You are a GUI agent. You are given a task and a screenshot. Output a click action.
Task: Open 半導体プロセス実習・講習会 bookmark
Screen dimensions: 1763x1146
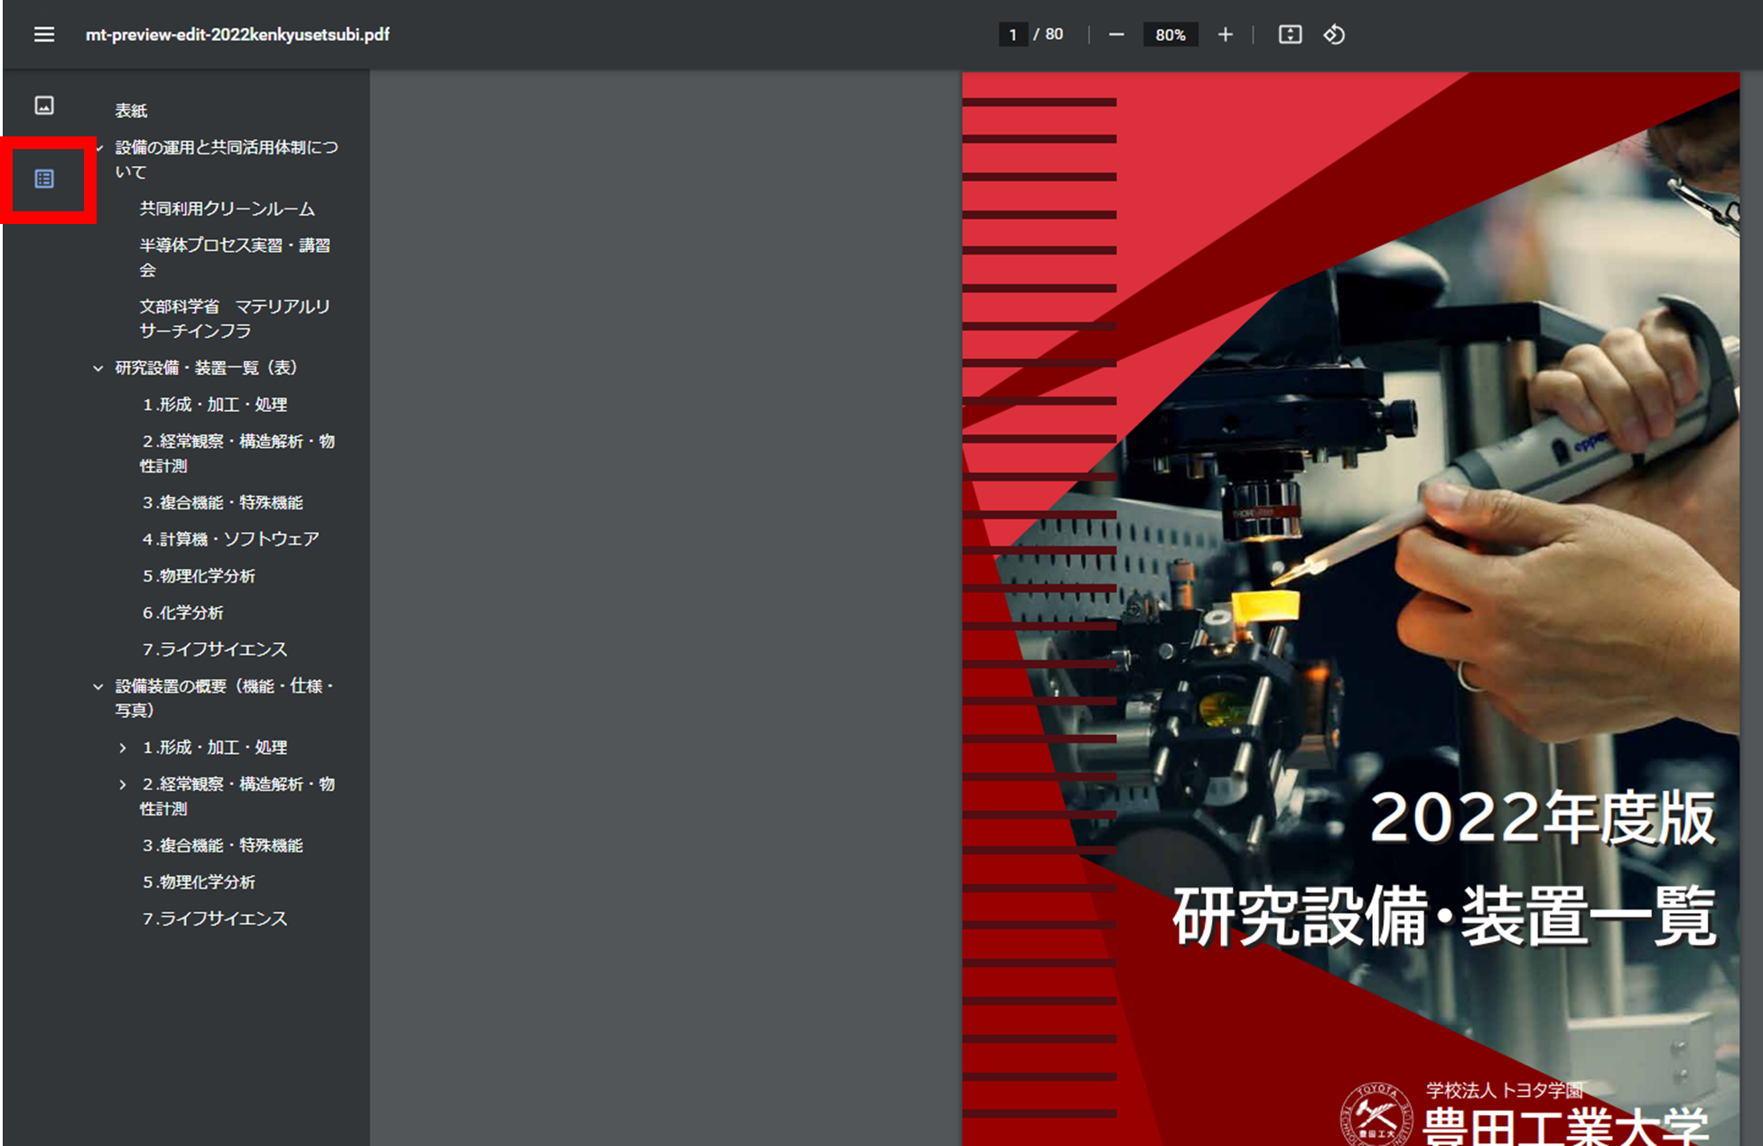[x=235, y=257]
